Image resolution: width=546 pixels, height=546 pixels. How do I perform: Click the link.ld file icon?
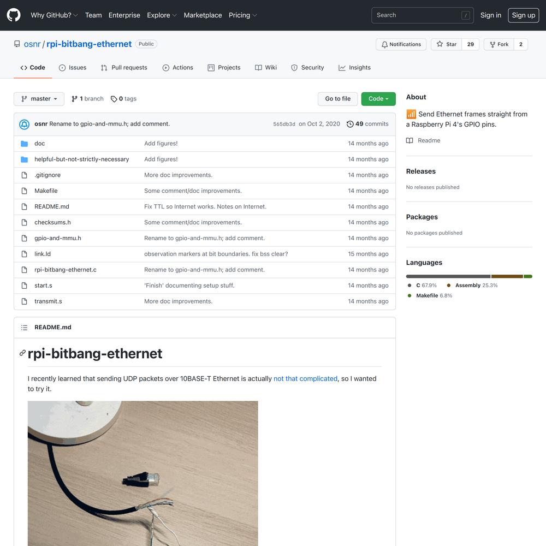[x=24, y=254]
